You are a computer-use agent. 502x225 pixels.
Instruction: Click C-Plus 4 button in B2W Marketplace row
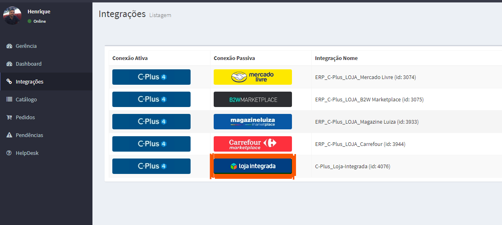click(151, 99)
